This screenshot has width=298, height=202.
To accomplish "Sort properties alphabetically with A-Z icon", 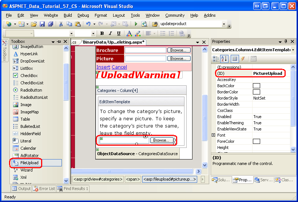I will point(225,59).
